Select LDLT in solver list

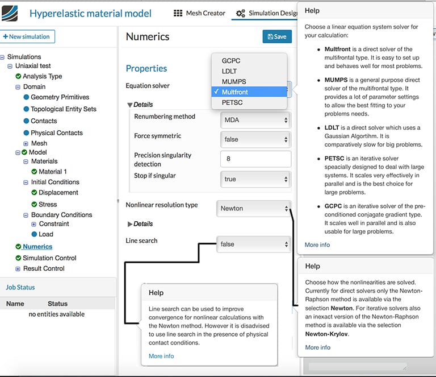coord(249,71)
